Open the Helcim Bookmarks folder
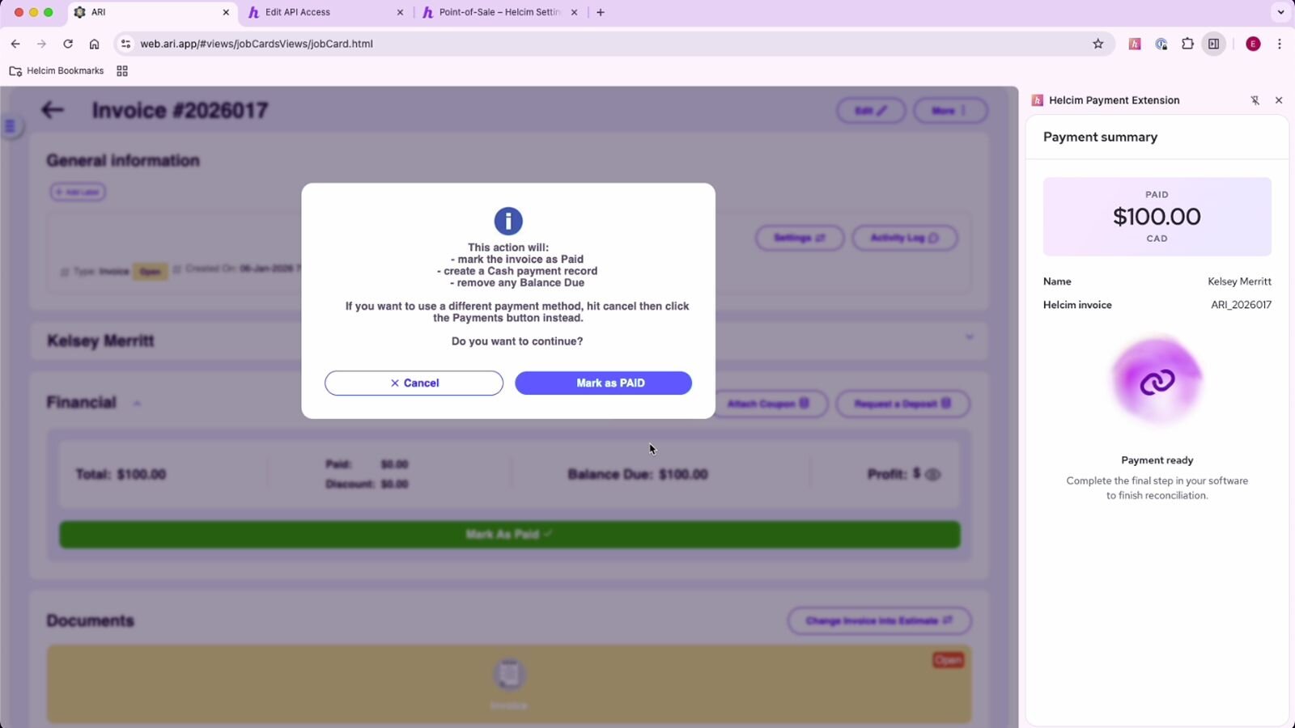This screenshot has width=1295, height=728. point(57,71)
